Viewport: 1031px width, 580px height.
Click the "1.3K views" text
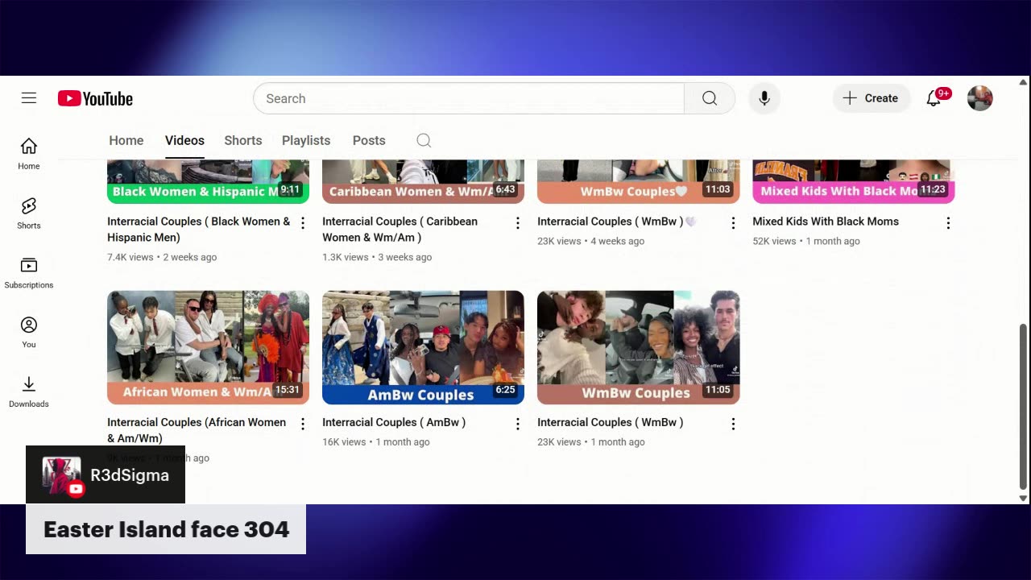(x=345, y=257)
